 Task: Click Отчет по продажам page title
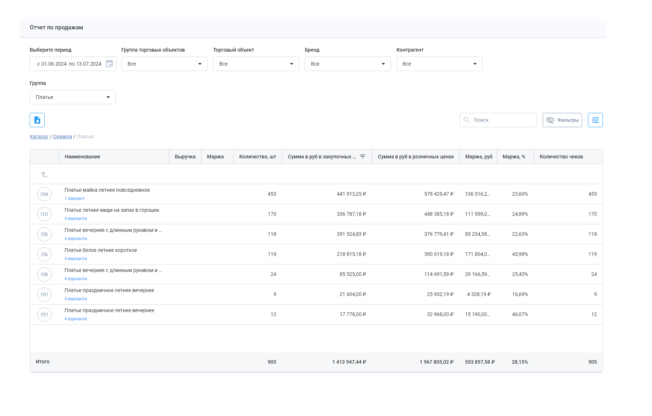[56, 28]
